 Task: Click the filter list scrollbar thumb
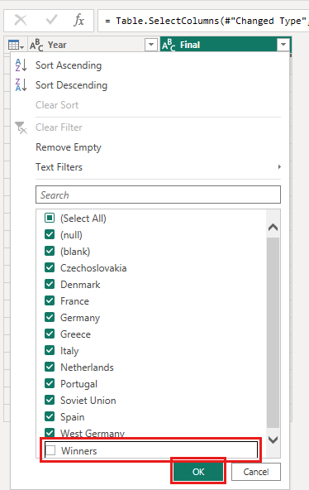click(x=273, y=333)
